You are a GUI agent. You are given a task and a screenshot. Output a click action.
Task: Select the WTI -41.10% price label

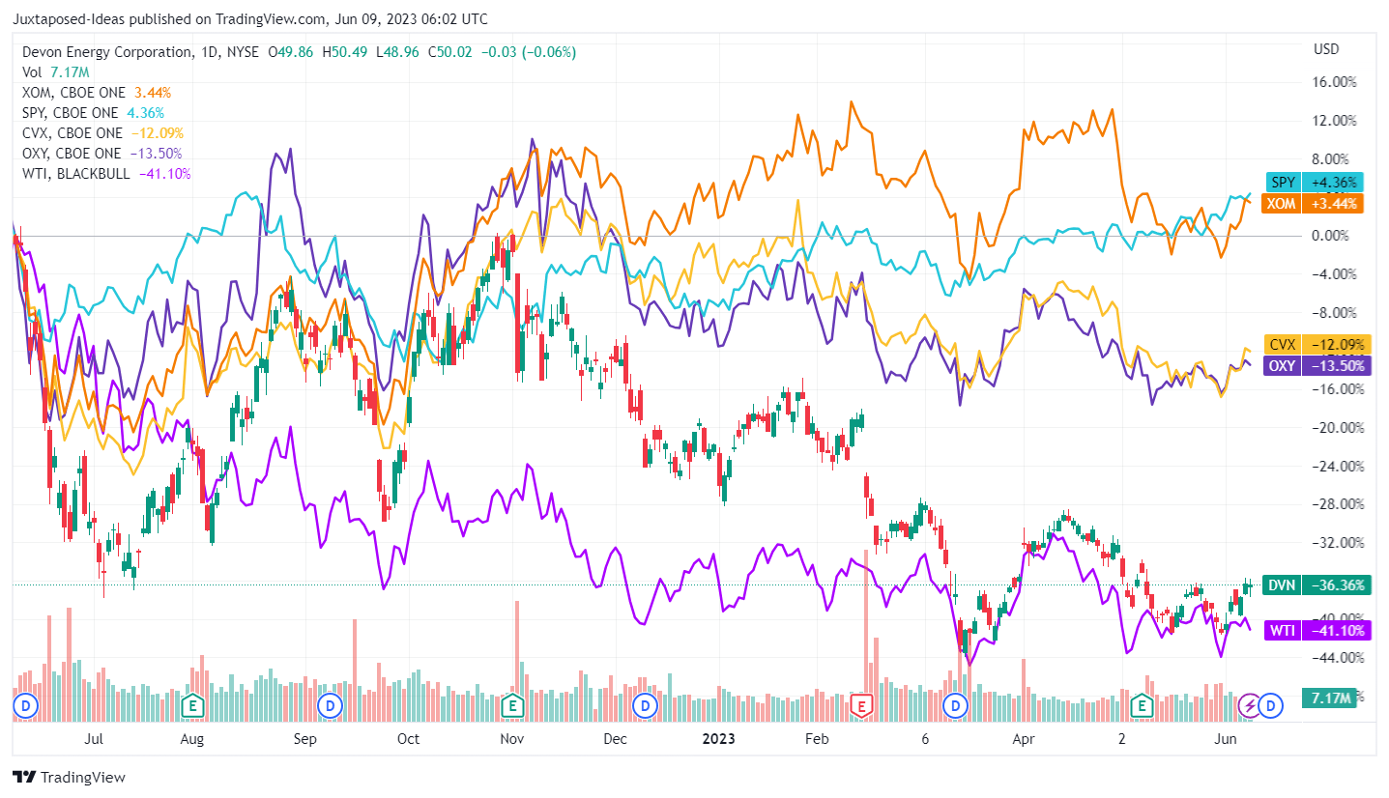[1318, 631]
